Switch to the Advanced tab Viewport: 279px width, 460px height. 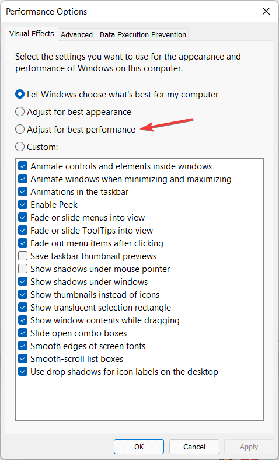(x=76, y=34)
